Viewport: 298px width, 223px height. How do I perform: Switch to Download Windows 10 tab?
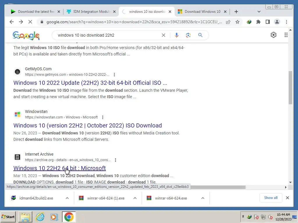(202, 12)
